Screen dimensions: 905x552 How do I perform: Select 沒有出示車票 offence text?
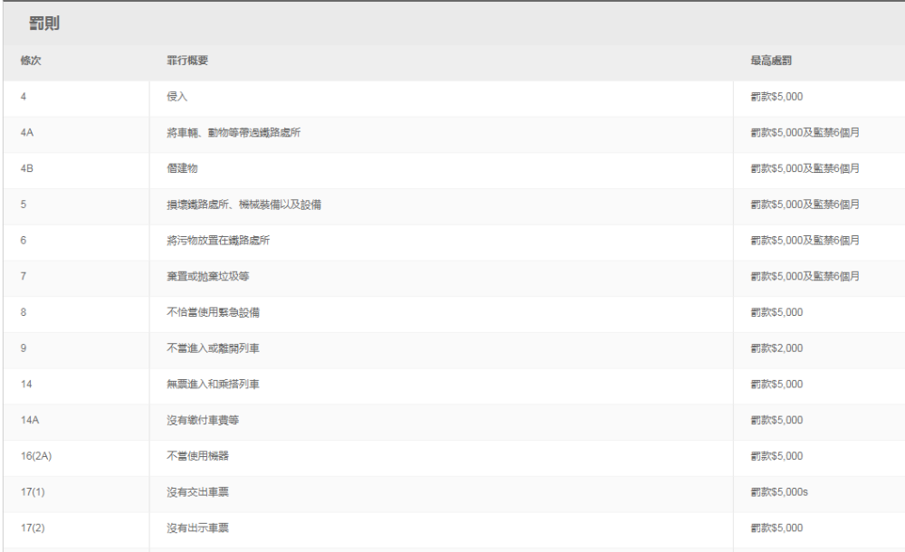(x=197, y=528)
